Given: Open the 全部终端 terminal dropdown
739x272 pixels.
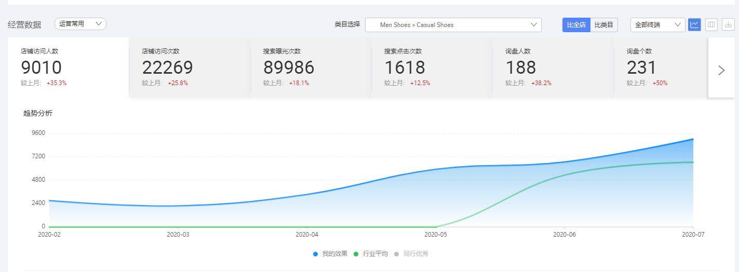Looking at the screenshot, I should [x=657, y=25].
